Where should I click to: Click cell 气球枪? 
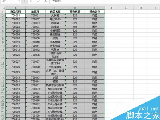click(x=55, y=50)
